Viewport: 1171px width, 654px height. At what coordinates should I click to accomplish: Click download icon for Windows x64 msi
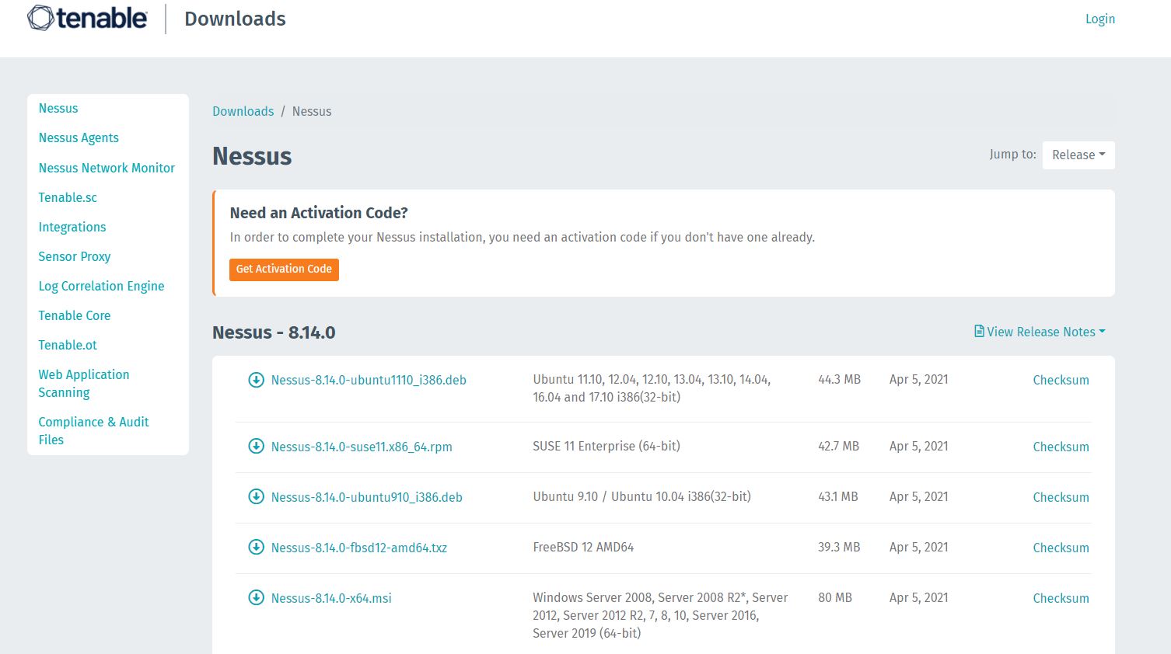coord(256,598)
